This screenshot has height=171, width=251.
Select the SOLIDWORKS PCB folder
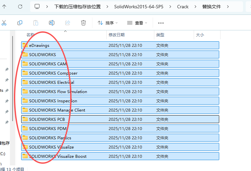[120, 119]
